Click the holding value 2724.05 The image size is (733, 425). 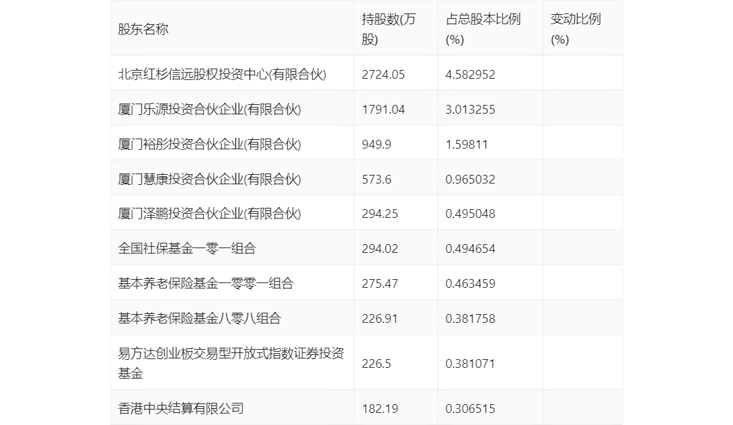point(383,75)
